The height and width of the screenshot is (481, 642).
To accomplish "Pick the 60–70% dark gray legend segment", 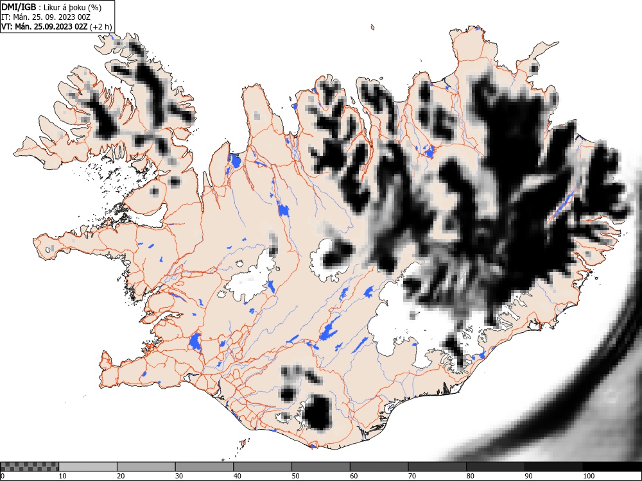I will (x=379, y=467).
